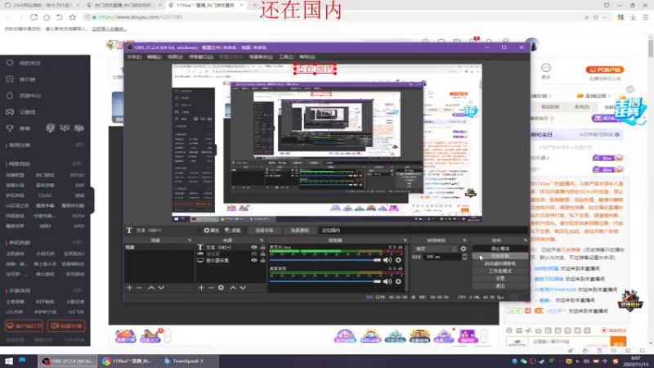This screenshot has height=368, width=654.
Task: Open the 视图 View menu in OBS
Action: pos(175,56)
